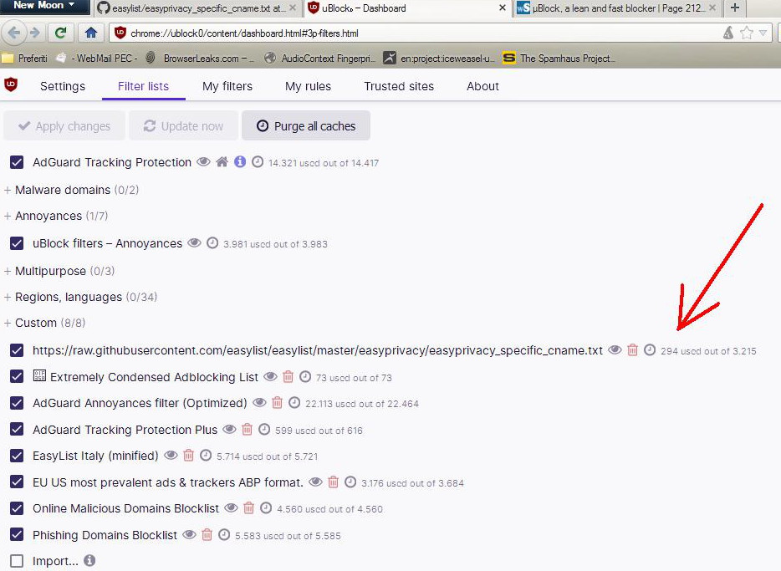Uncheck uBlock filters – Annoyances
The height and width of the screenshot is (571, 781).
[17, 243]
